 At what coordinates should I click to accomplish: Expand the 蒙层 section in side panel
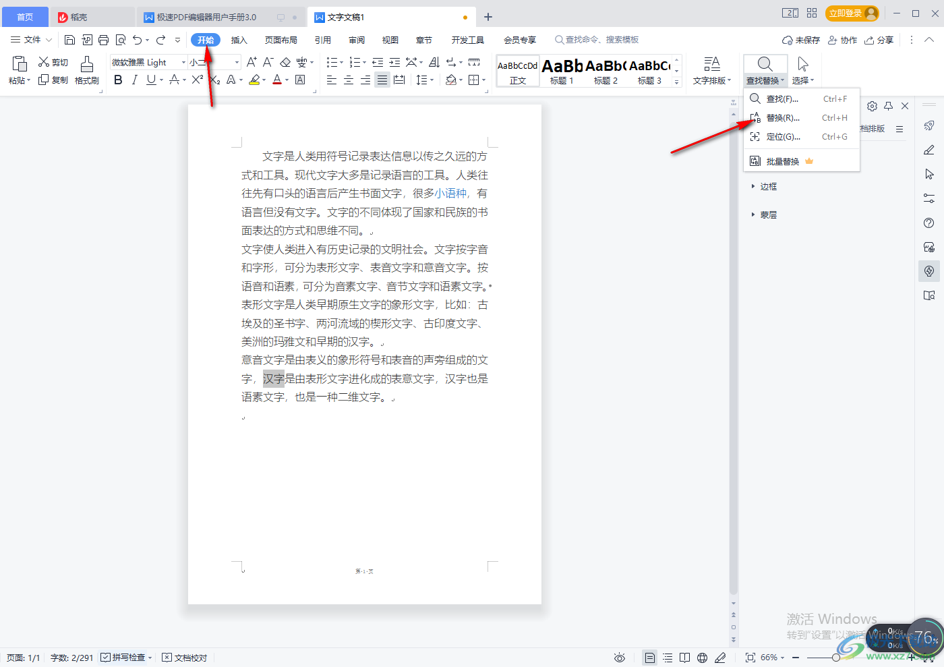764,215
